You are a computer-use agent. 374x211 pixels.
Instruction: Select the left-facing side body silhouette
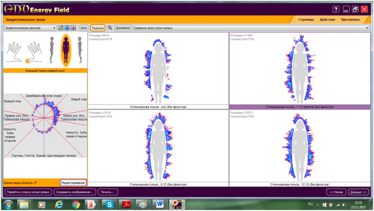pos(52,50)
